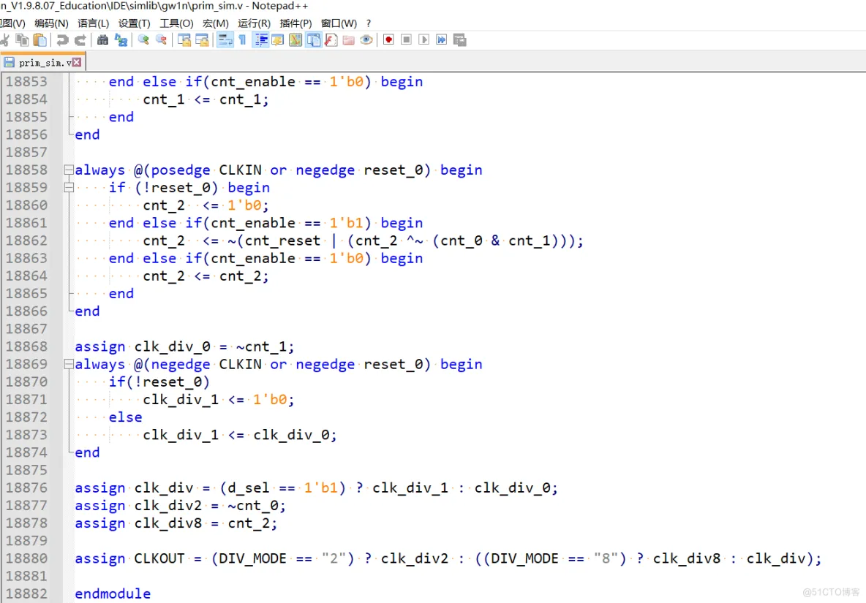Click the user defined language icon
866x603 pixels.
[278, 39]
